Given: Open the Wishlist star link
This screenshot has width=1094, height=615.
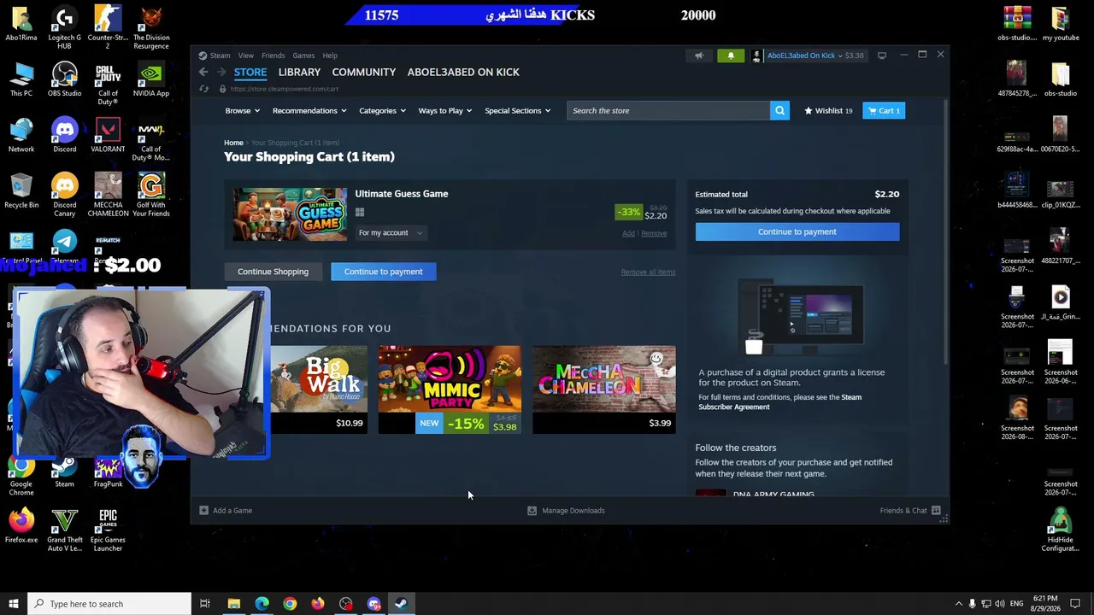Looking at the screenshot, I should [828, 110].
